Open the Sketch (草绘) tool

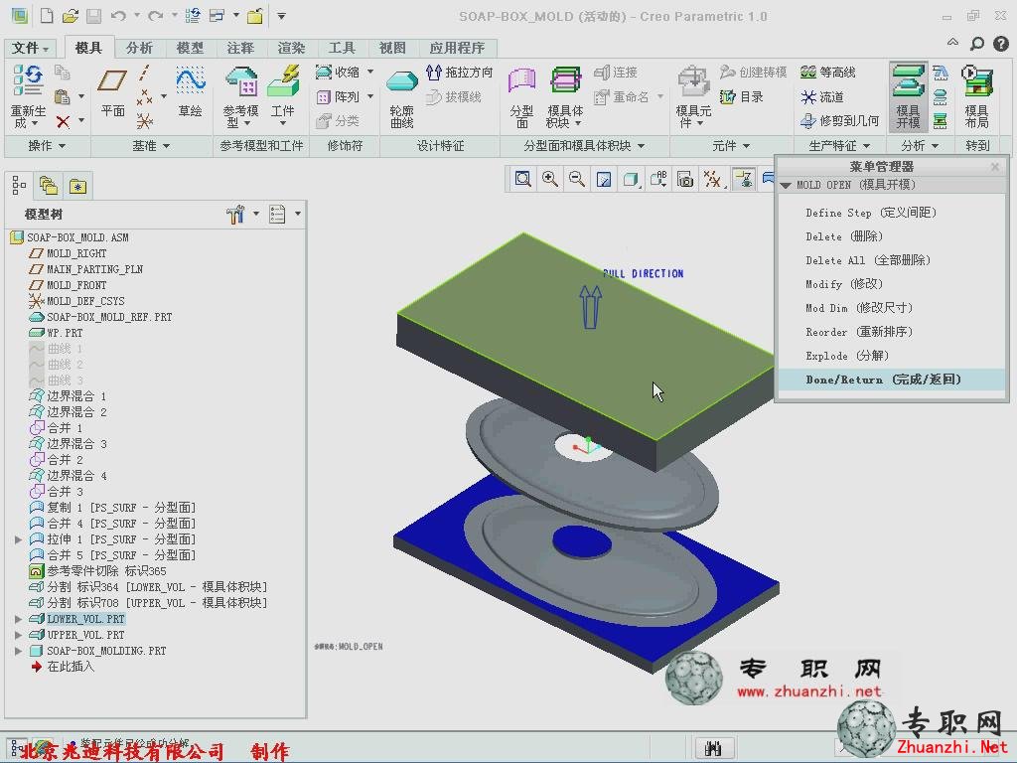tap(190, 92)
